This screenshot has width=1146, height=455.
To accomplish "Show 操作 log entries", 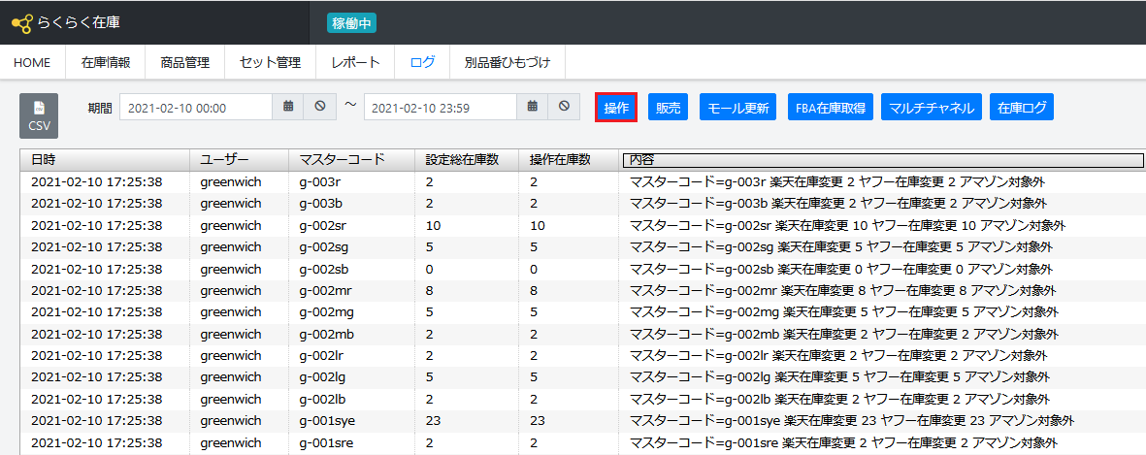I will click(616, 108).
